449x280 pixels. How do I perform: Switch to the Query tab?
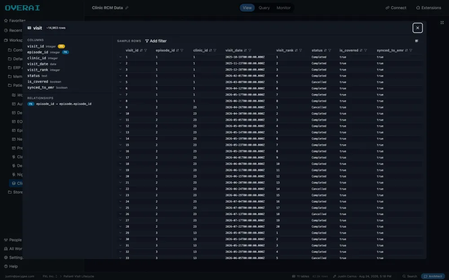264,8
